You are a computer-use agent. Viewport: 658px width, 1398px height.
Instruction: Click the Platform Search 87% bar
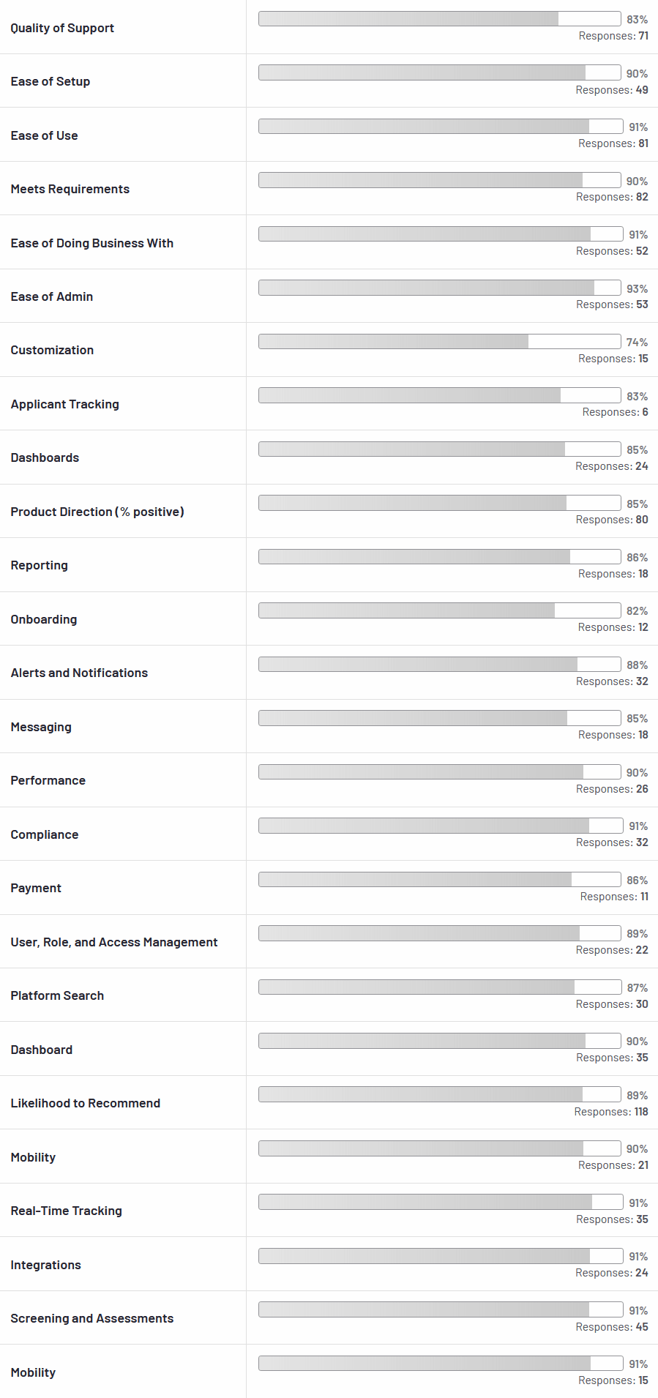[x=440, y=987]
